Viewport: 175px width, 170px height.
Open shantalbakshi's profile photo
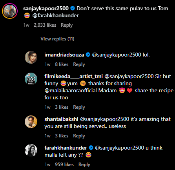coord(31,122)
